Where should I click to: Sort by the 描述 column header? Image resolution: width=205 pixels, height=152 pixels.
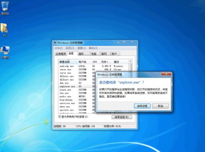121,62
